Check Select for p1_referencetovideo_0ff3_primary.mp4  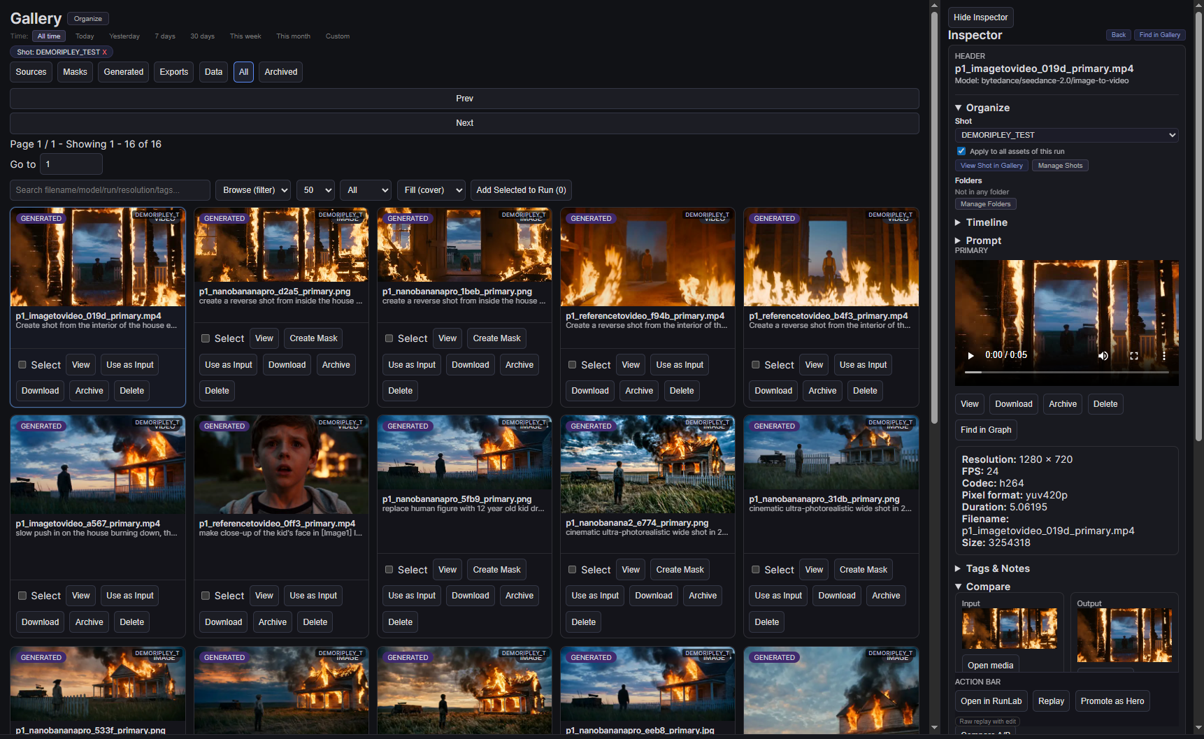pyautogui.click(x=206, y=596)
